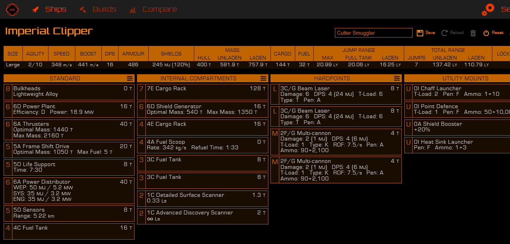Click the TOTAL RANGE column header

[448, 50]
